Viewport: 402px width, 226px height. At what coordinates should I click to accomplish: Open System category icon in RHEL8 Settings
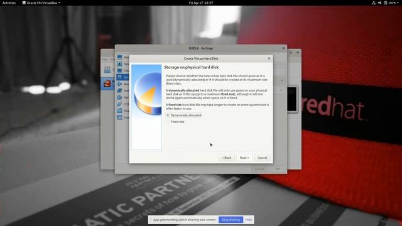pyautogui.click(x=120, y=63)
